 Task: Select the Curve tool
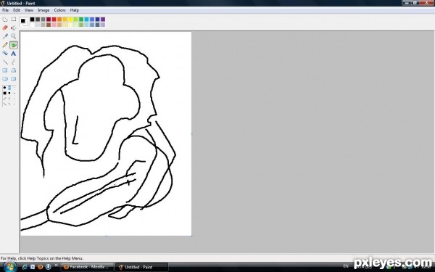click(14, 62)
